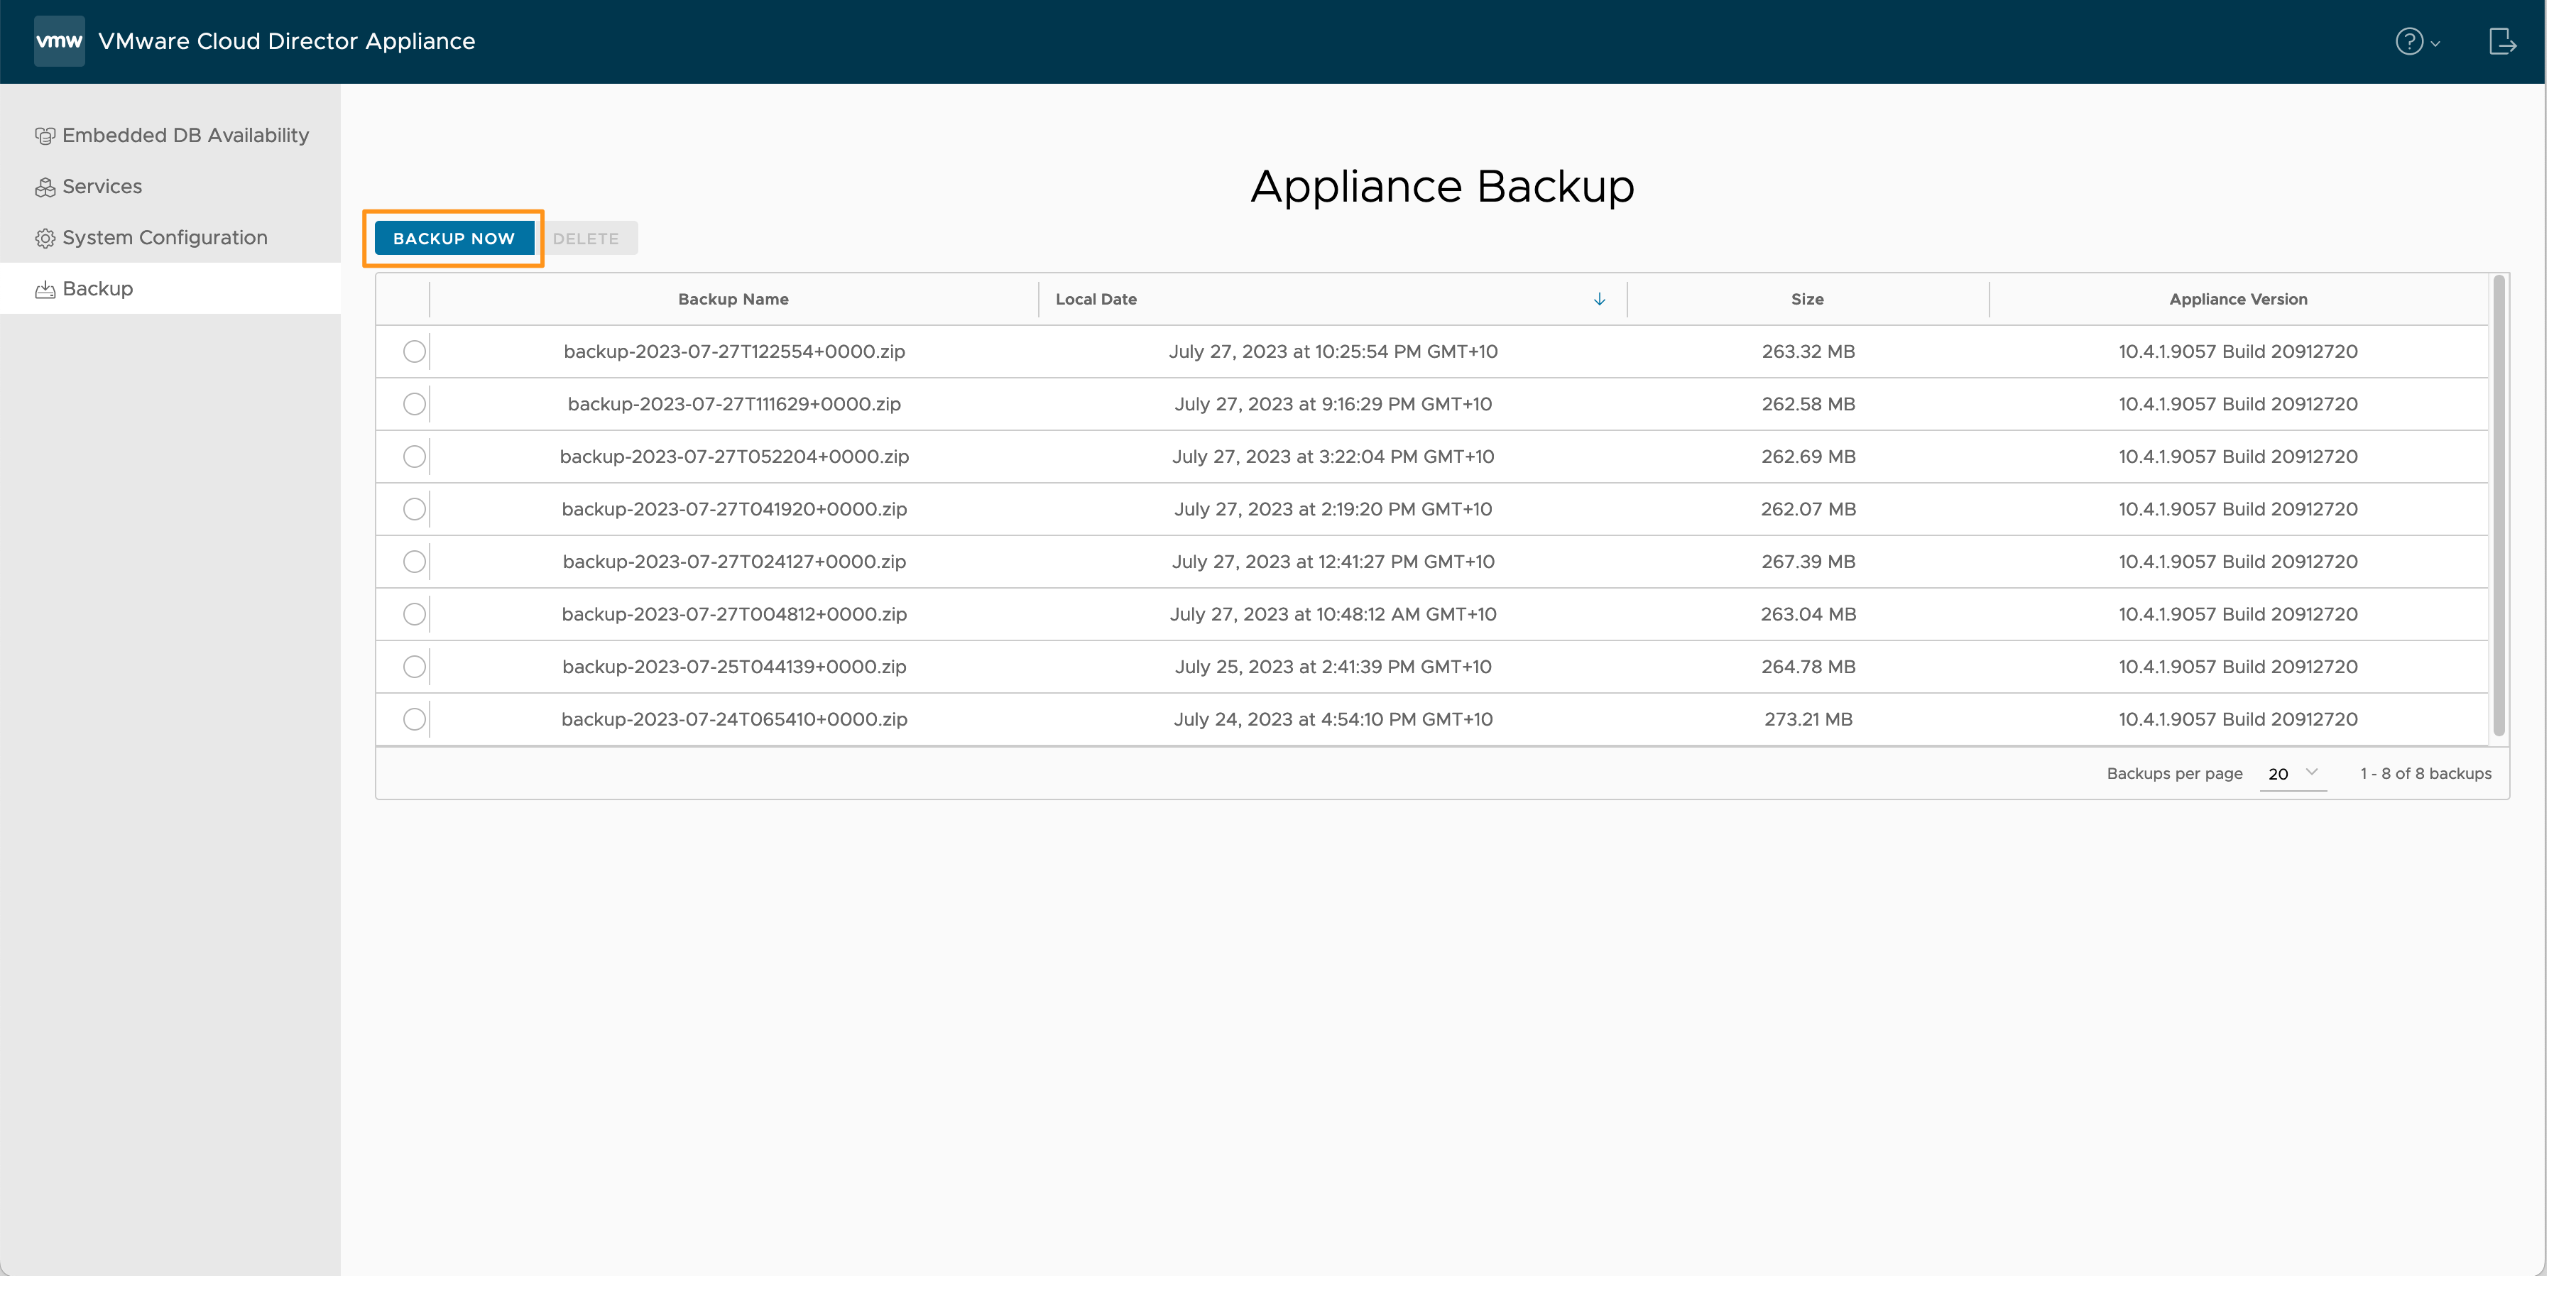2576x1305 pixels.
Task: Select radio for backup-2023-07-25T044139+0000.zip
Action: 414,666
